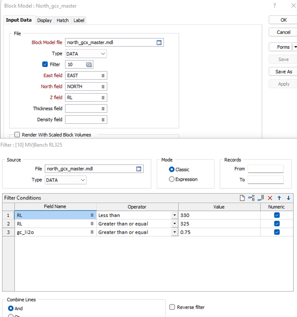Click the new filter conditions icon
297x317 pixels.
pyautogui.click(x=242, y=198)
